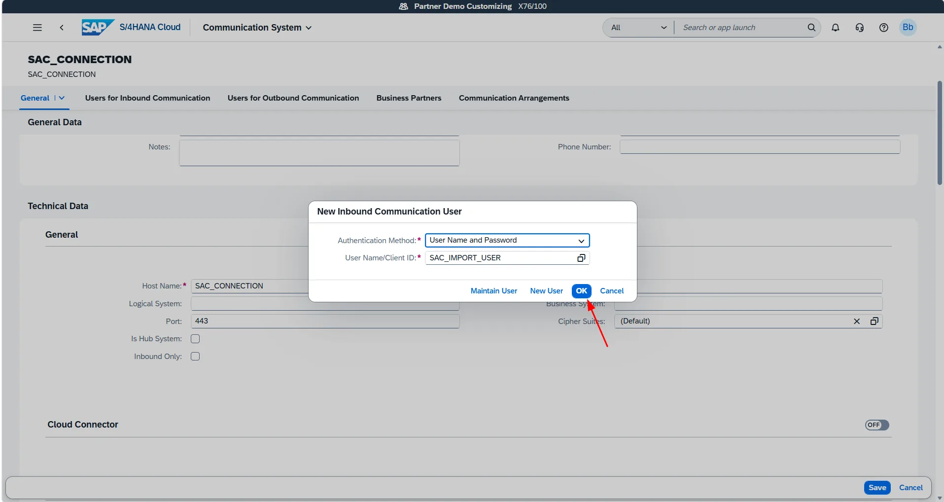Expand the General tab chevron
This screenshot has height=502, width=944.
(x=62, y=98)
